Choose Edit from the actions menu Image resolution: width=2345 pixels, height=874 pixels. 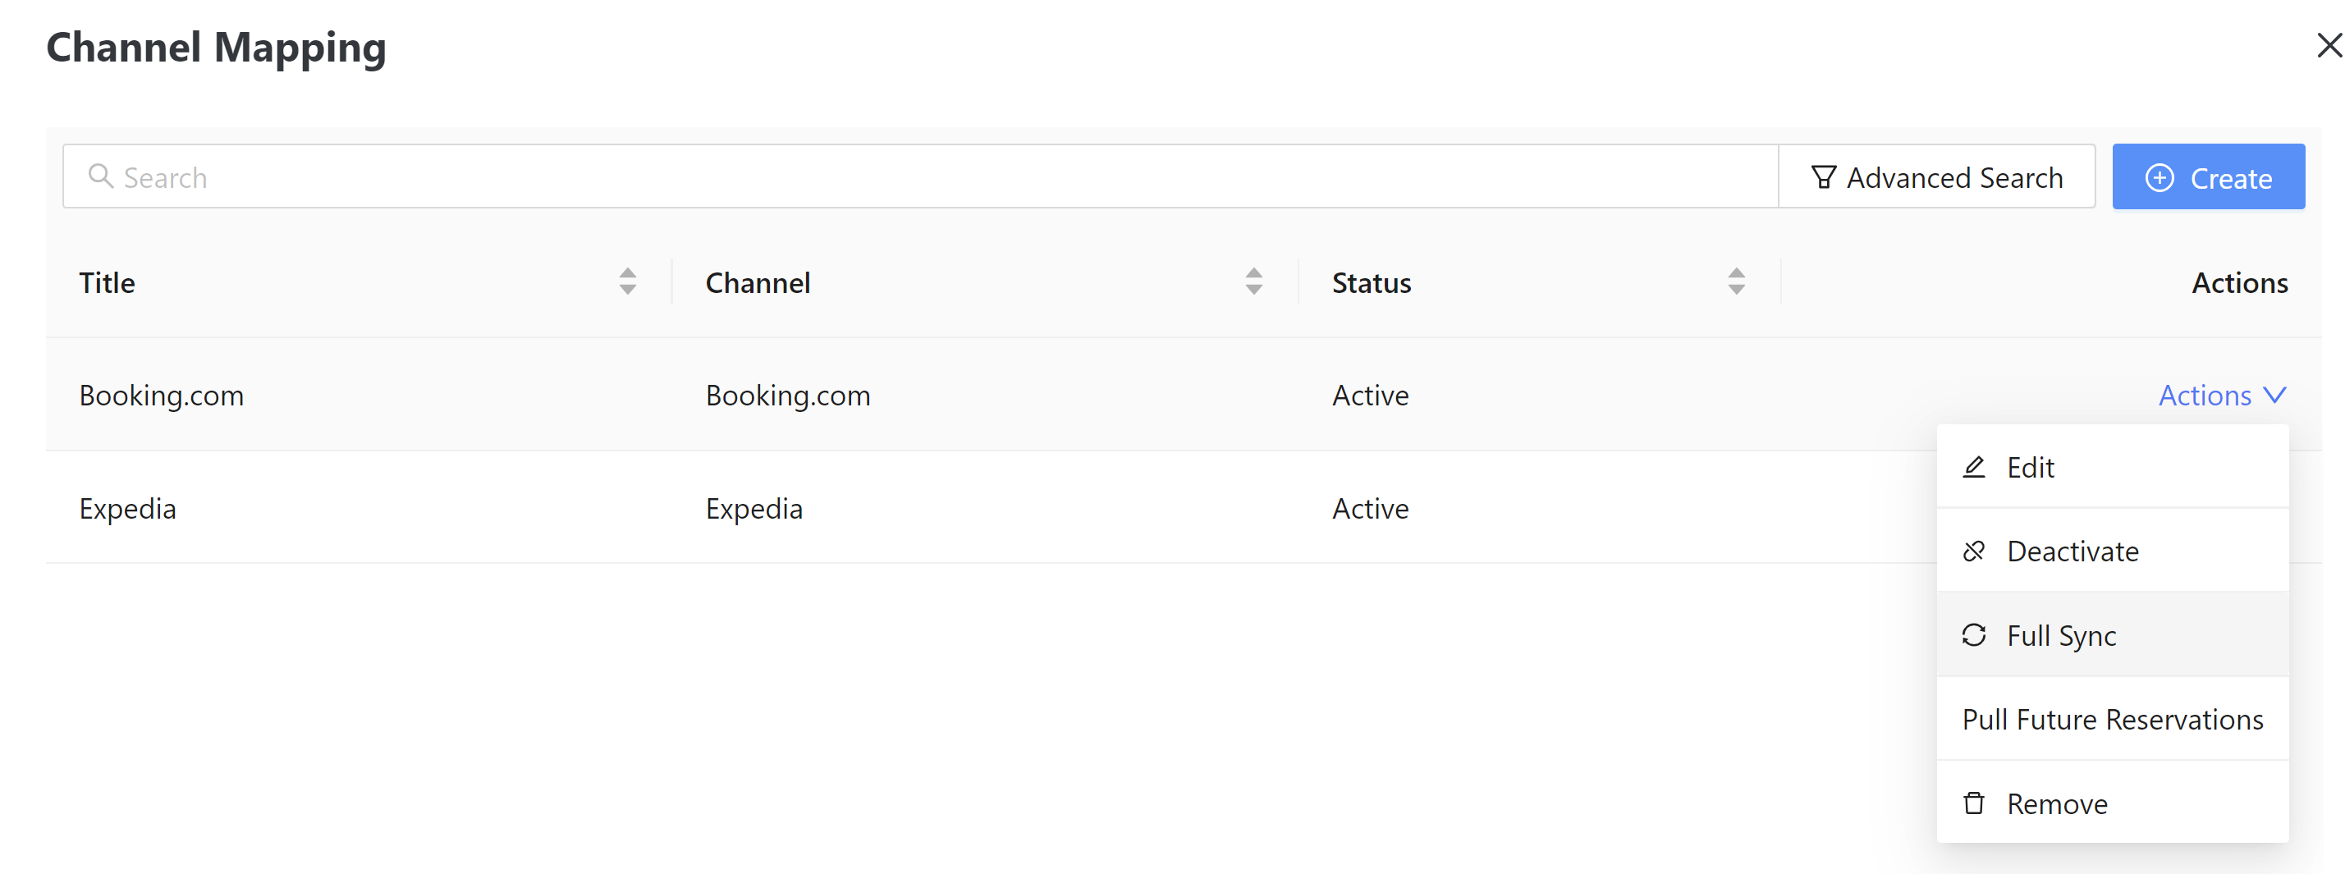[2112, 467]
